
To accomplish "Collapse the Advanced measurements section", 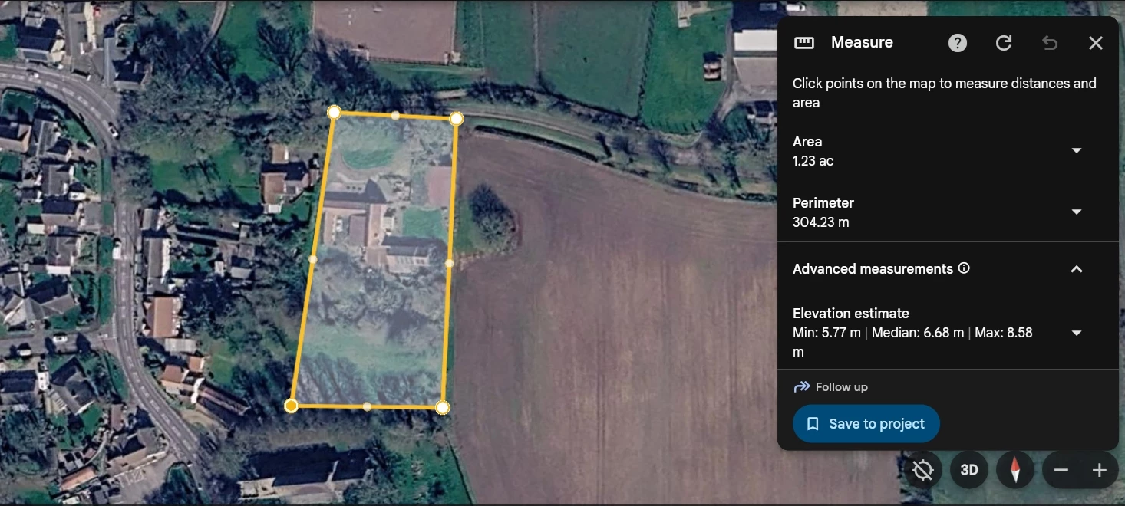I will tap(1077, 269).
